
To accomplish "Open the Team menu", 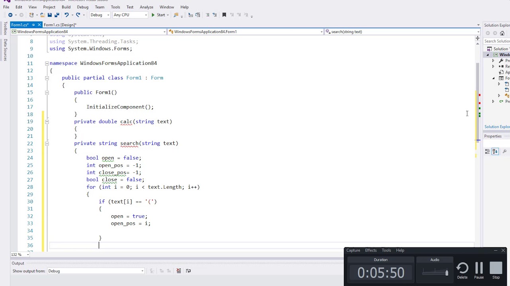I will 100,7.
